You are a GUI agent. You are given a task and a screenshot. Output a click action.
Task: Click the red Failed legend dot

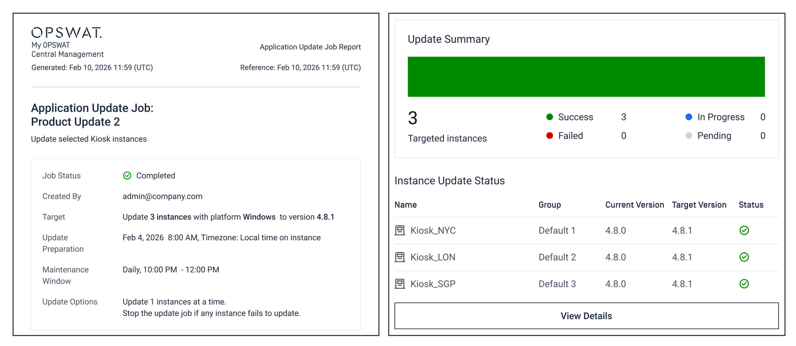click(550, 135)
